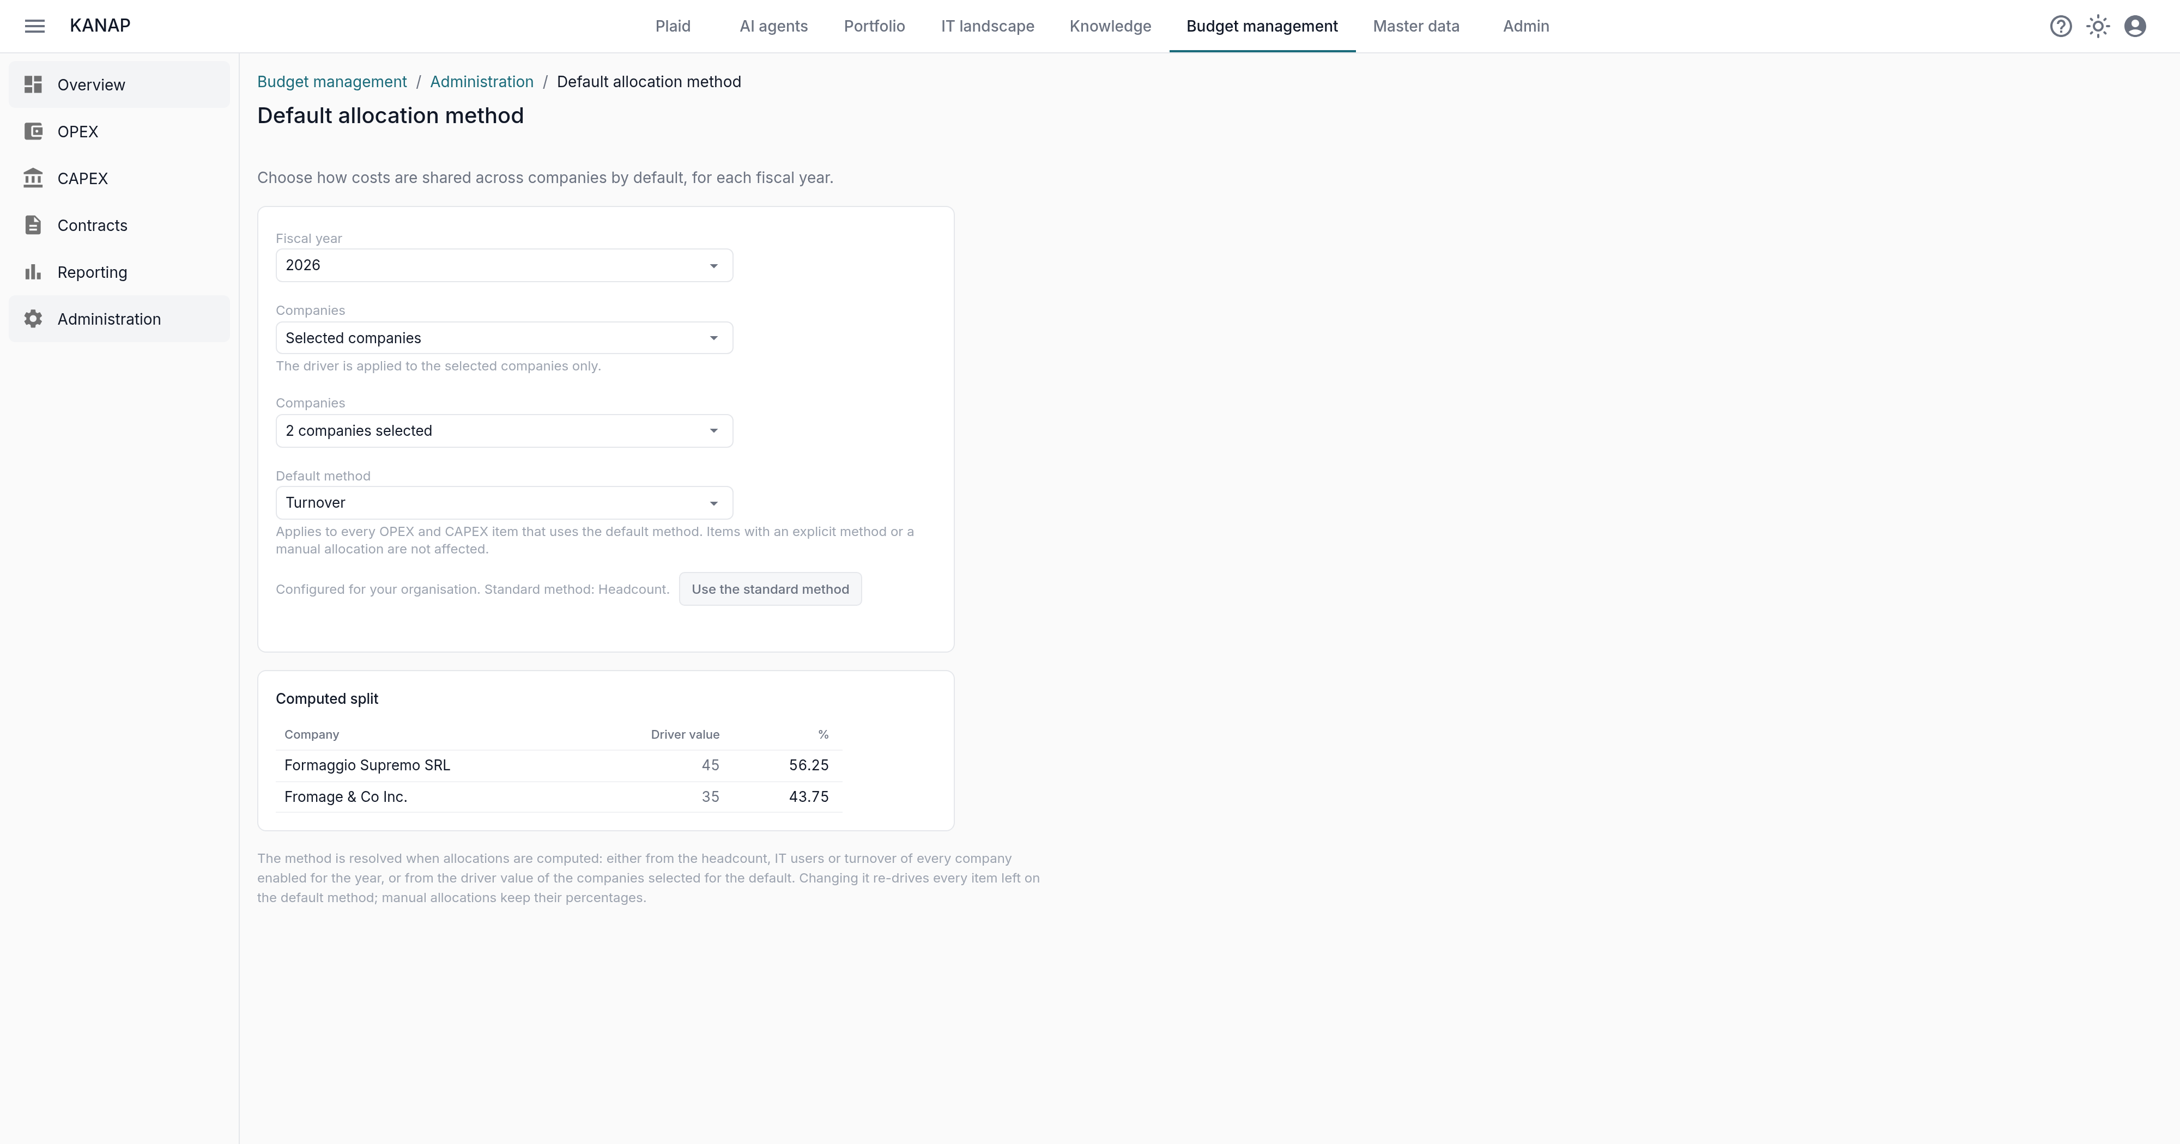2180x1144 pixels.
Task: Switch to the Plaid tab
Action: coord(673,26)
